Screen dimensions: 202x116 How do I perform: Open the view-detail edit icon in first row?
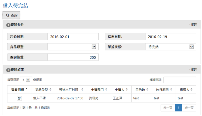[19, 98]
